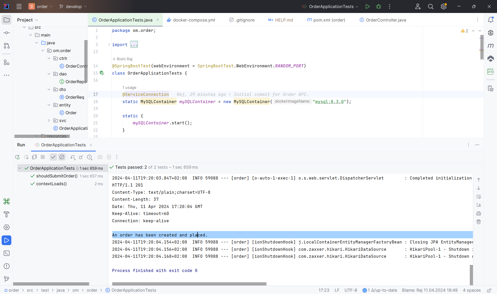Click the Rerun tests icon in Run toolbar
Viewport: 497px width, 294px height.
[x=17, y=157]
